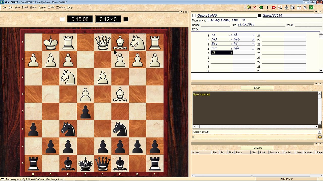Select the white king on g1
This screenshot has height=181, width=323.
pos(51,42)
